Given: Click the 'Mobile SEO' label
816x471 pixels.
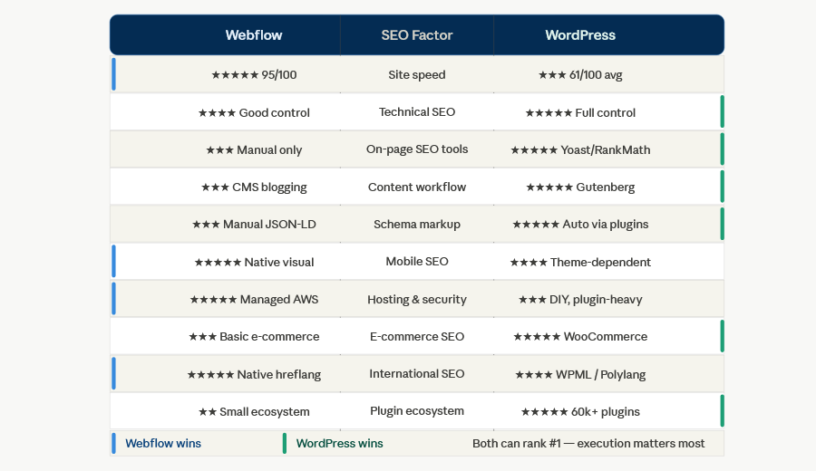Looking at the screenshot, I should pyautogui.click(x=417, y=262).
